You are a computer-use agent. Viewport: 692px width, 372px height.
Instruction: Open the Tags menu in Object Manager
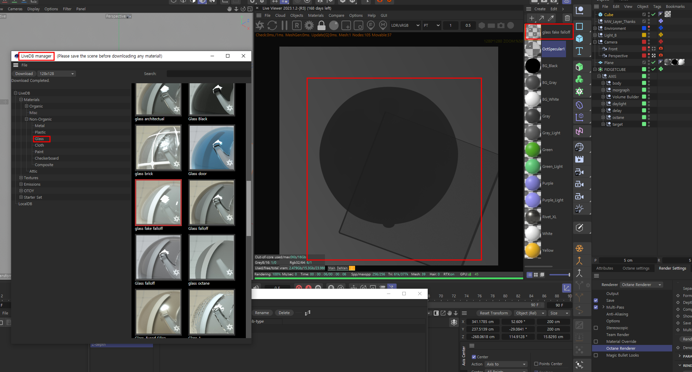click(657, 7)
